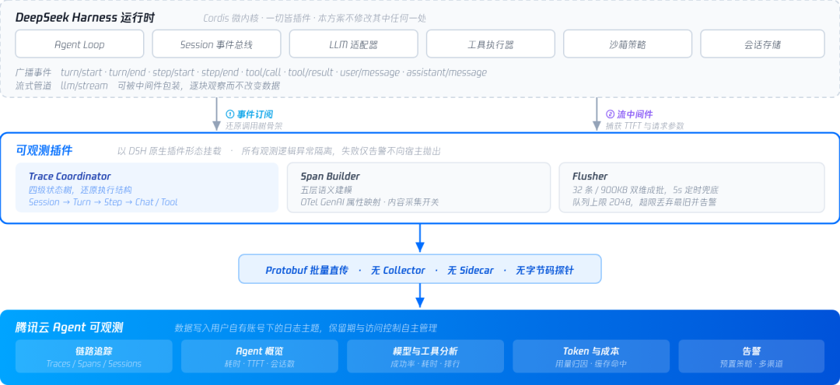Click the 广播事件 event list line
840x385 pixels.
pyautogui.click(x=250, y=72)
